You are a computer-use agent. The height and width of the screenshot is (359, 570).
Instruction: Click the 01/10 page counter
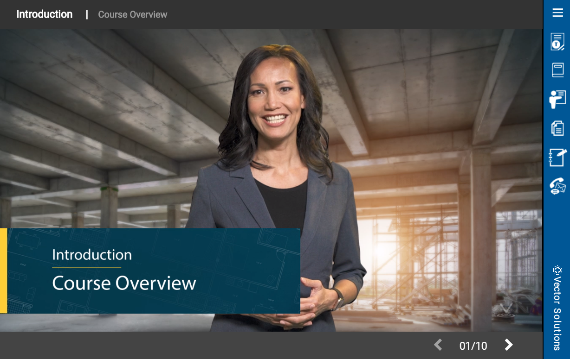tap(473, 346)
